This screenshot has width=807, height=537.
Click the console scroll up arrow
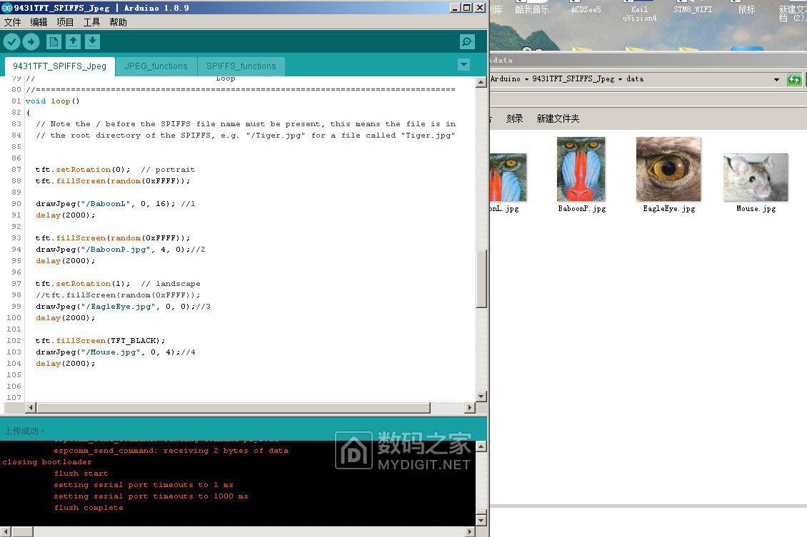click(481, 446)
